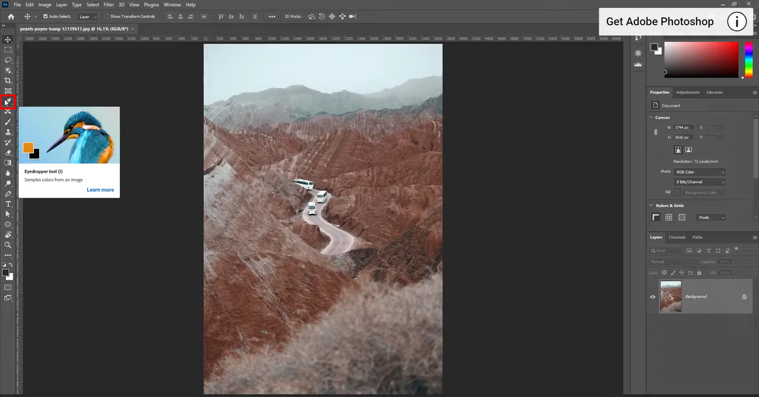Toggle the Auto-Select checkbox

[x=46, y=17]
